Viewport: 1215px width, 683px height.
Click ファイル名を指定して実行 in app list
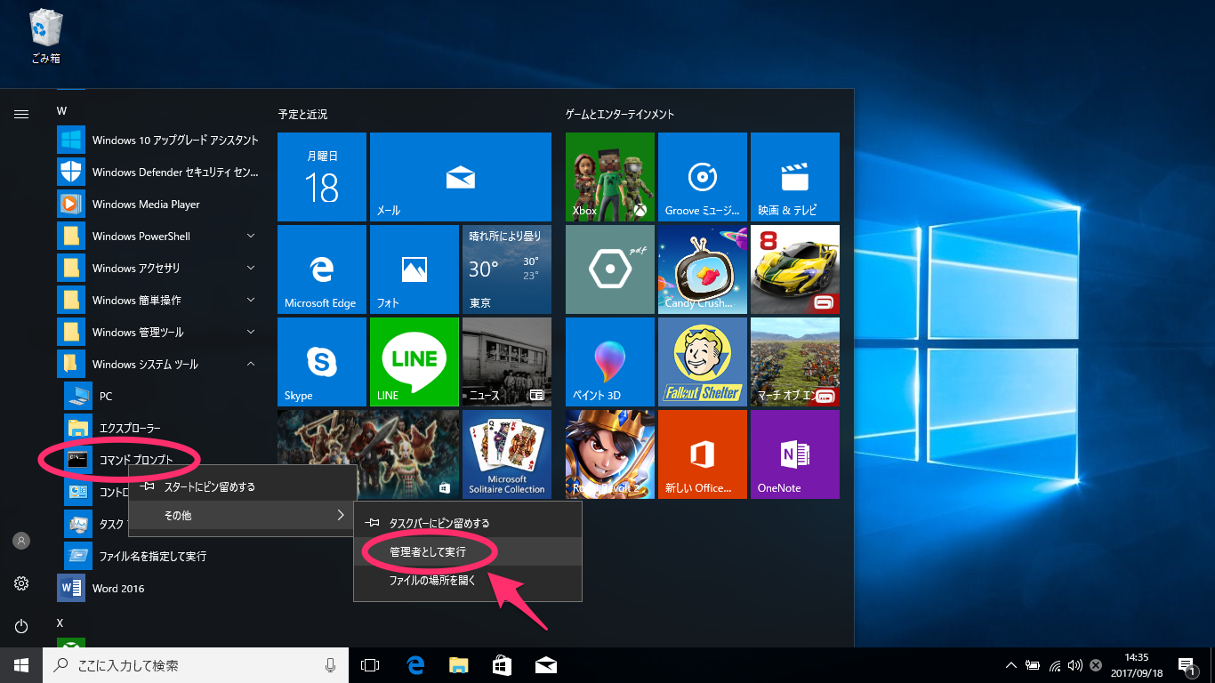[x=151, y=557]
